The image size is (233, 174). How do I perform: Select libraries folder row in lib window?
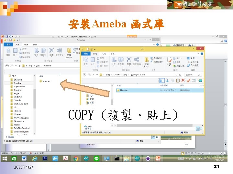[160, 90]
